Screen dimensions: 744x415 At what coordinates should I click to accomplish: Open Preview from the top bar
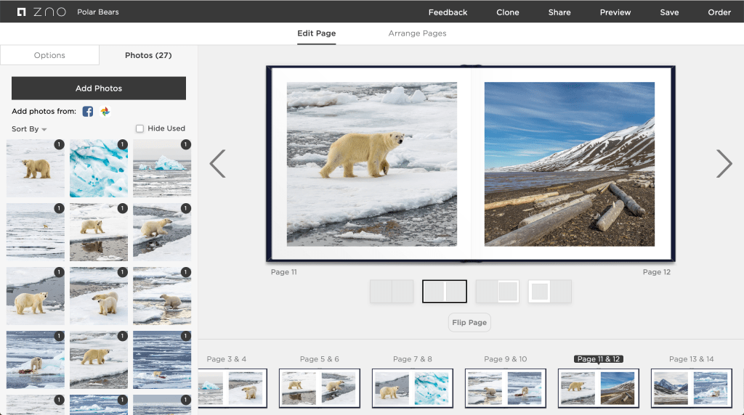(615, 12)
